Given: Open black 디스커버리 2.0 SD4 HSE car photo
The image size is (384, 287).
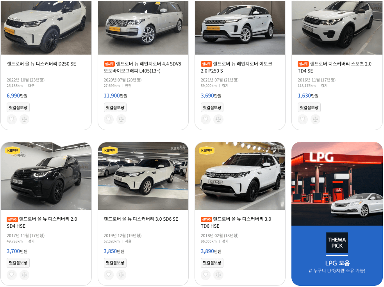Looking at the screenshot, I should pyautogui.click(x=46, y=176).
